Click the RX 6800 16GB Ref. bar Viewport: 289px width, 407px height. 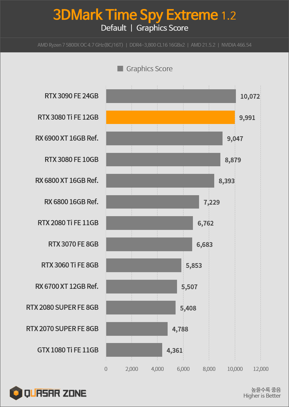152,202
